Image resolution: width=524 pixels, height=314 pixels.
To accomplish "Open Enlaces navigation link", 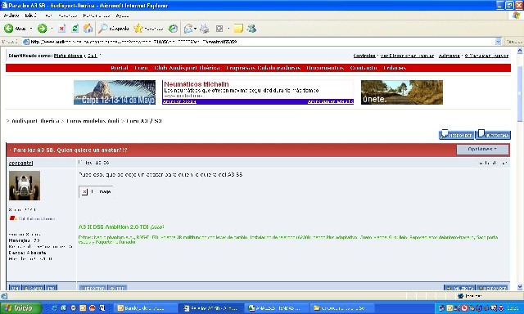I will (395, 68).
